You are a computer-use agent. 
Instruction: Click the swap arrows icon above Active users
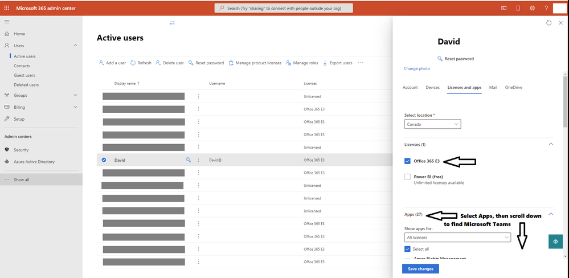pos(172,23)
